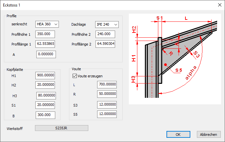The image size is (225, 142).
Task: Click the Voute S3 input field
Action: tap(107, 105)
